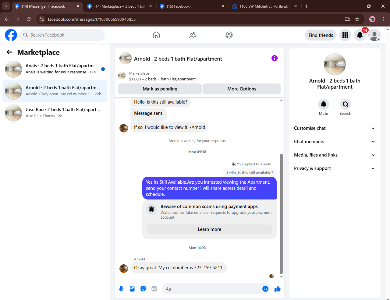390x300 pixels.
Task: Open Chrome three-dot menu
Action: 383,19
